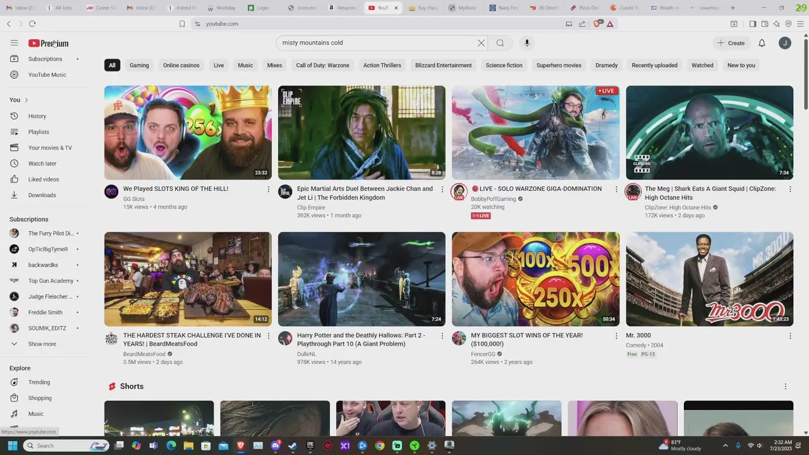Start voice search with microphone icon
This screenshot has width=809, height=455.
pos(527,43)
